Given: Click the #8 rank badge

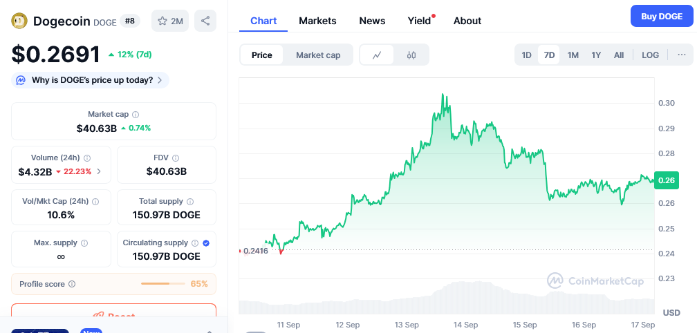Looking at the screenshot, I should click(x=130, y=21).
